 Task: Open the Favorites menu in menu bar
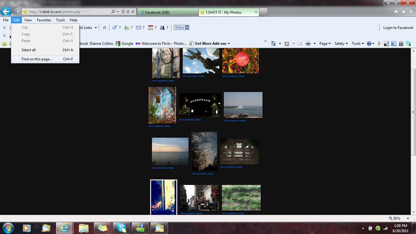[44, 20]
